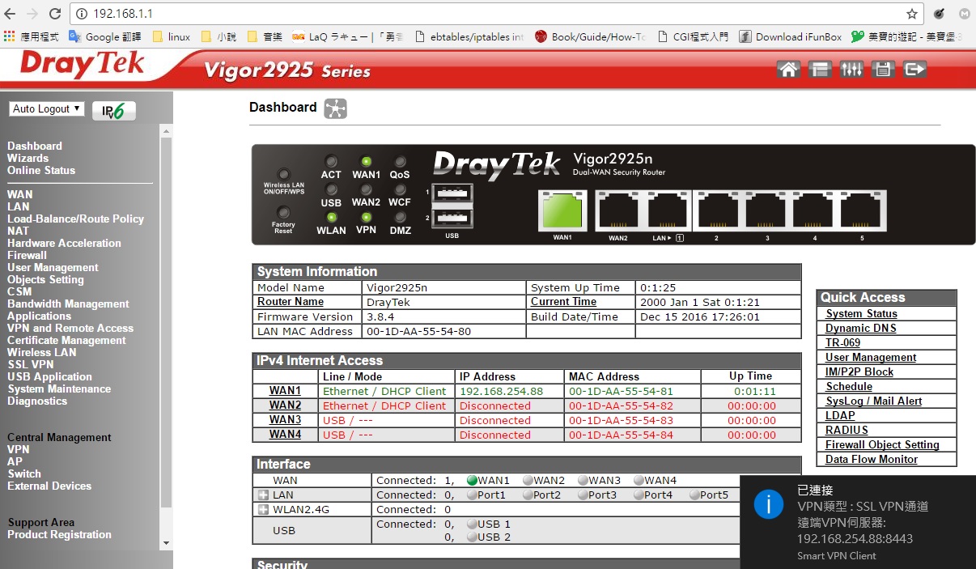Open SysLog / Mail Alert link
The width and height of the screenshot is (976, 569).
873,401
